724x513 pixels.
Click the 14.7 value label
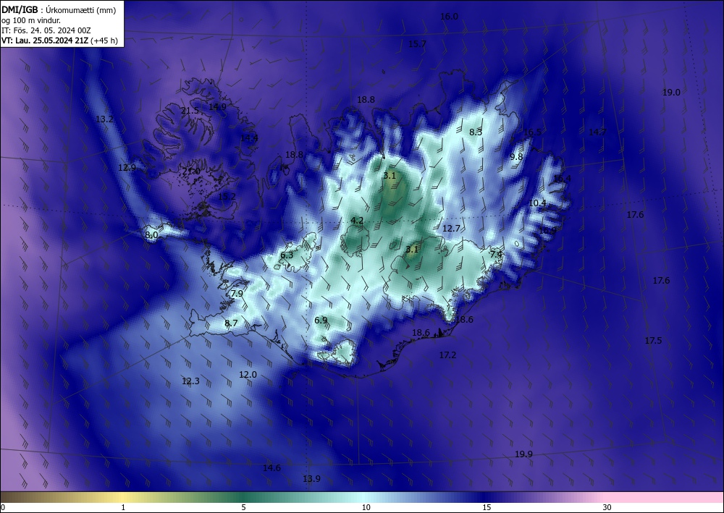(x=597, y=132)
